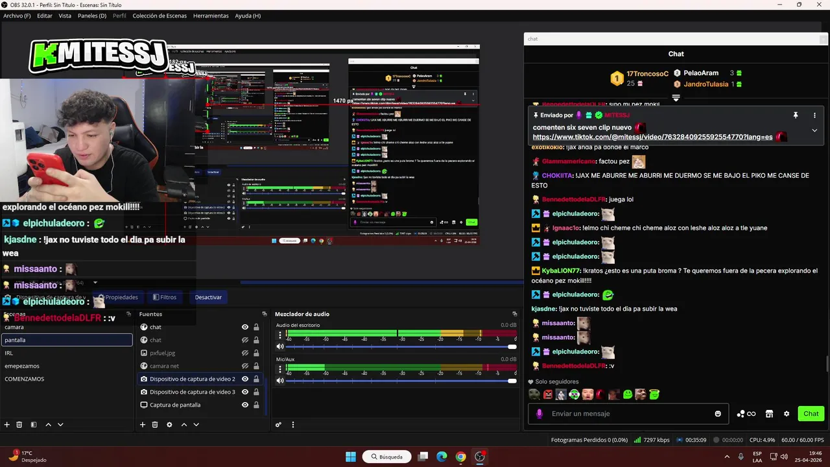Pop out the Escenas dock
Viewport: 830px width, 467px height.
[x=129, y=314]
